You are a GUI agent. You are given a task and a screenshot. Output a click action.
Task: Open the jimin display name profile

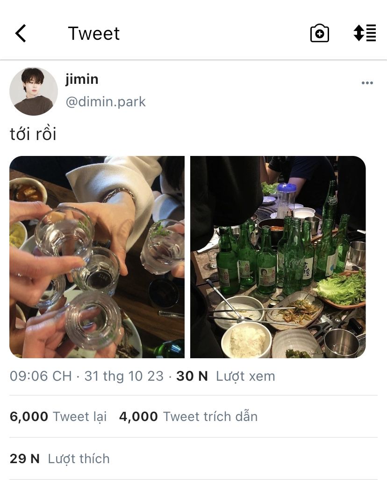click(82, 79)
